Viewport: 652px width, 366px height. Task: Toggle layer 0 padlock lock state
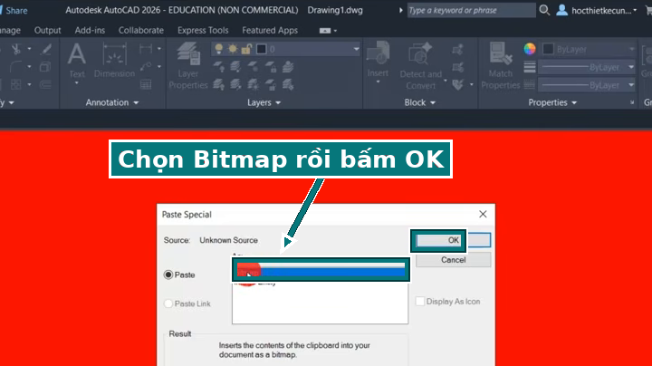pyautogui.click(x=246, y=49)
